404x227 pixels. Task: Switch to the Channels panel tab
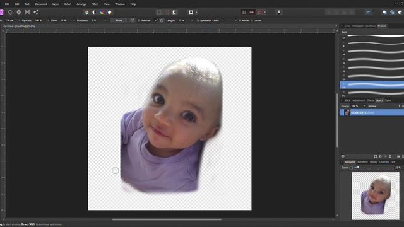pyautogui.click(x=384, y=162)
